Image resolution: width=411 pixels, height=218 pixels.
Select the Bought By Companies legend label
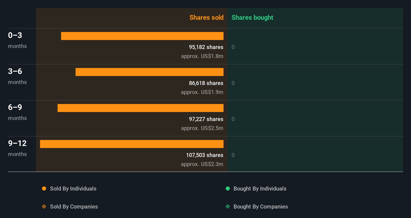[x=261, y=207]
